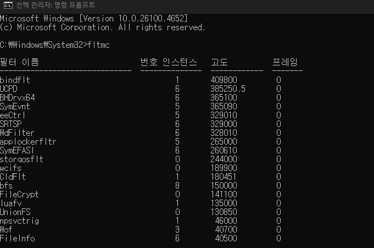
Task: Select the 'CldFlt' filter name
Action: point(13,177)
